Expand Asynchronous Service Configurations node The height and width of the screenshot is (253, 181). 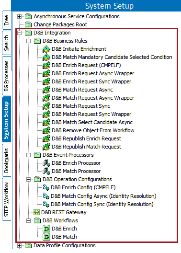point(19,16)
